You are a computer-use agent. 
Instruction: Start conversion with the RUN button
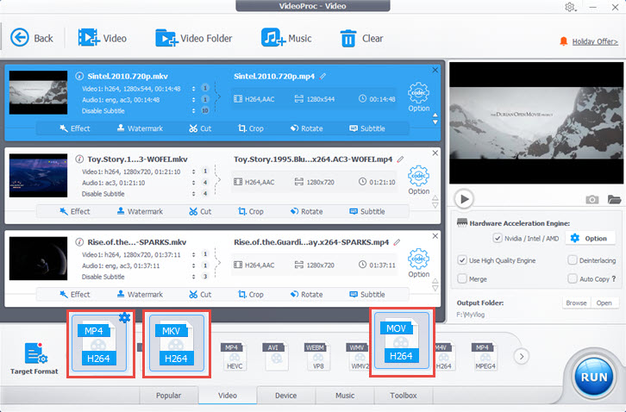coord(593,377)
